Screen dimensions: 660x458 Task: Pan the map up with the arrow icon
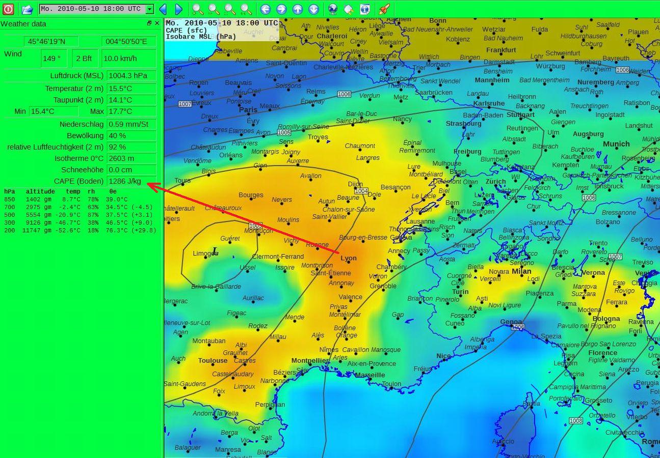pos(298,9)
